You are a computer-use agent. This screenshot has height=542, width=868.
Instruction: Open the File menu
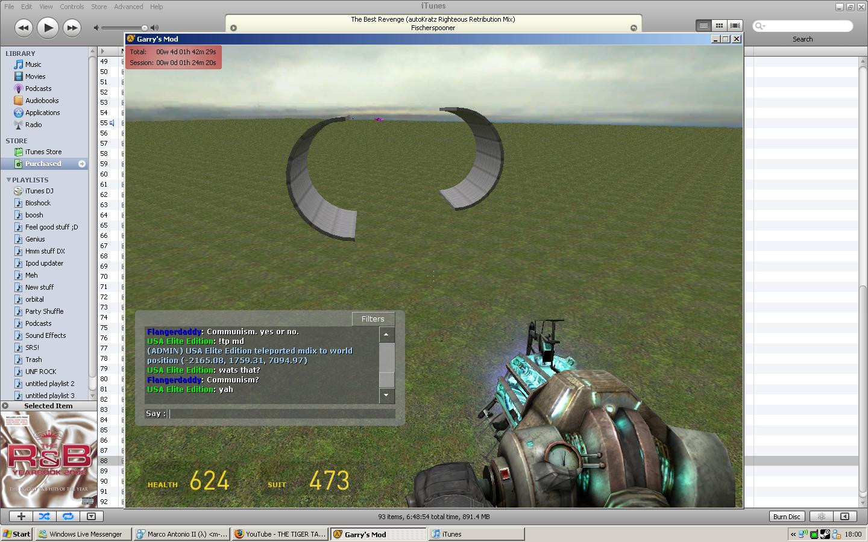coord(9,7)
